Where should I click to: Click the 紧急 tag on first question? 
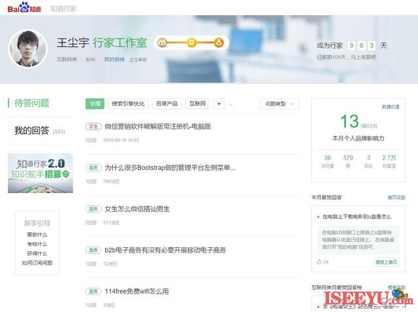(93, 126)
